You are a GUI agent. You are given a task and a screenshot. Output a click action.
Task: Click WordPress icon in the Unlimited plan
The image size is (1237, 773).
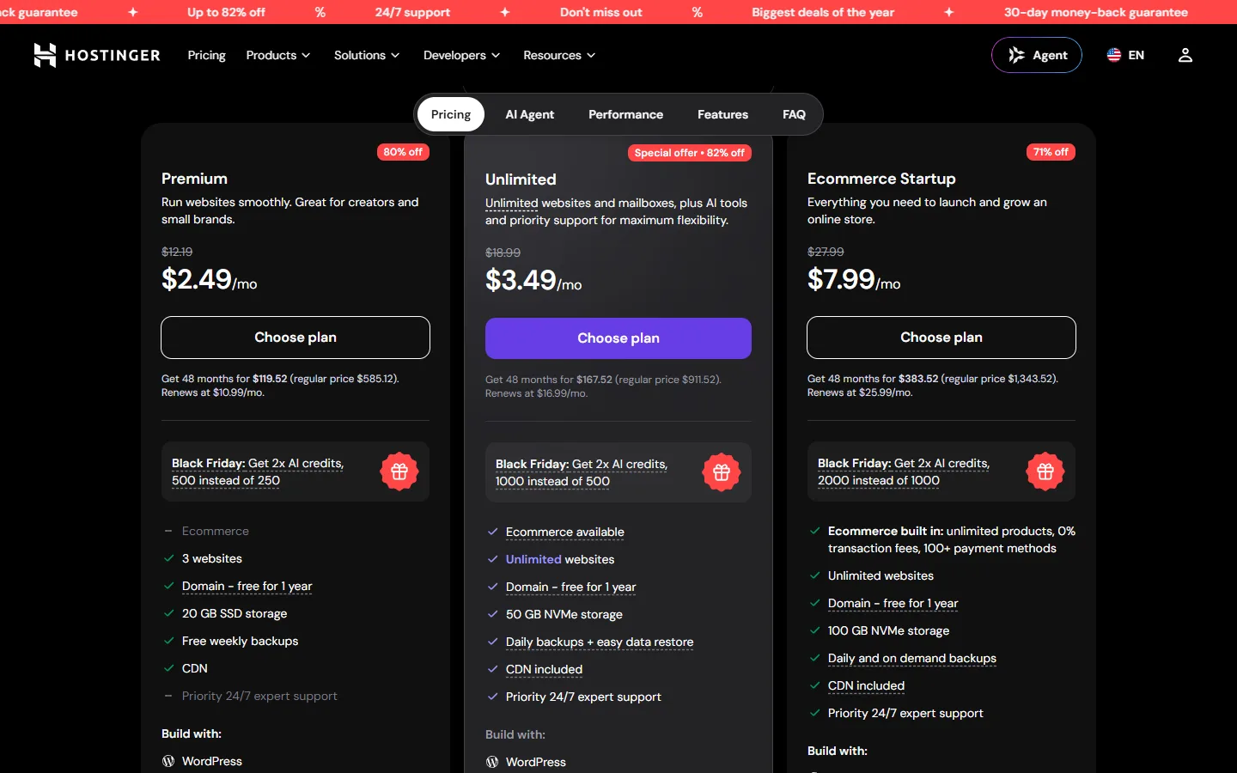click(492, 762)
